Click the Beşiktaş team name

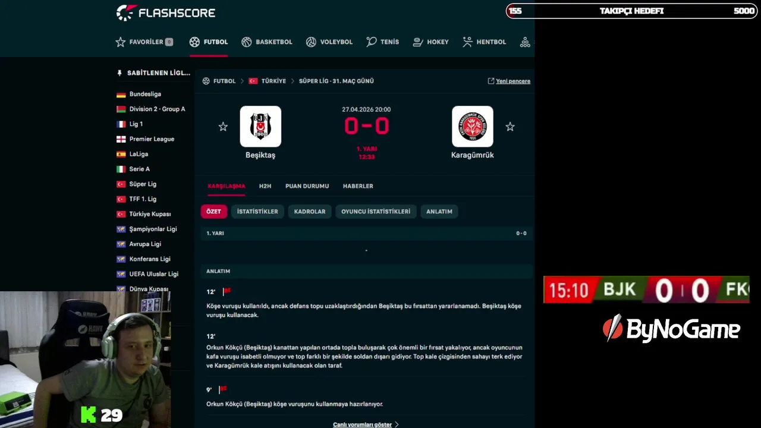pyautogui.click(x=260, y=155)
